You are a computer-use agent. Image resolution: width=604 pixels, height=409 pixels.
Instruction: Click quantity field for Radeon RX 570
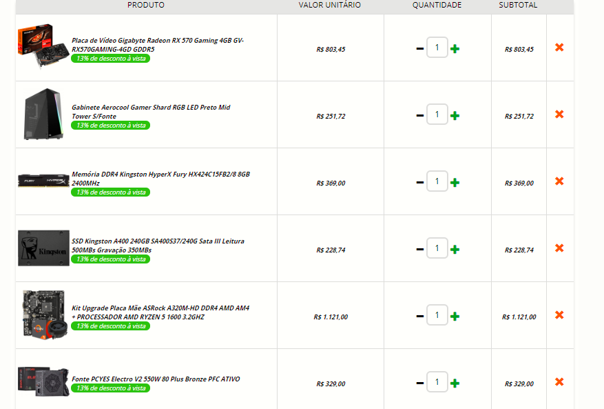437,48
